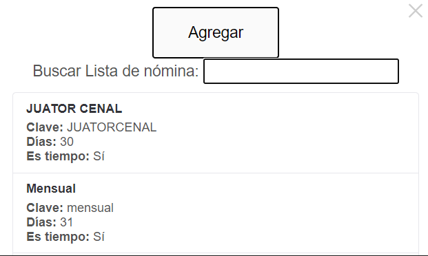Click the bold 'Clave:' label in Mensual card

[45, 208]
